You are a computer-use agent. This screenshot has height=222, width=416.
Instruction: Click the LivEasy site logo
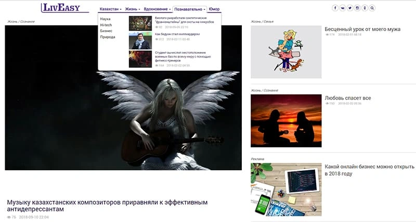(x=64, y=8)
